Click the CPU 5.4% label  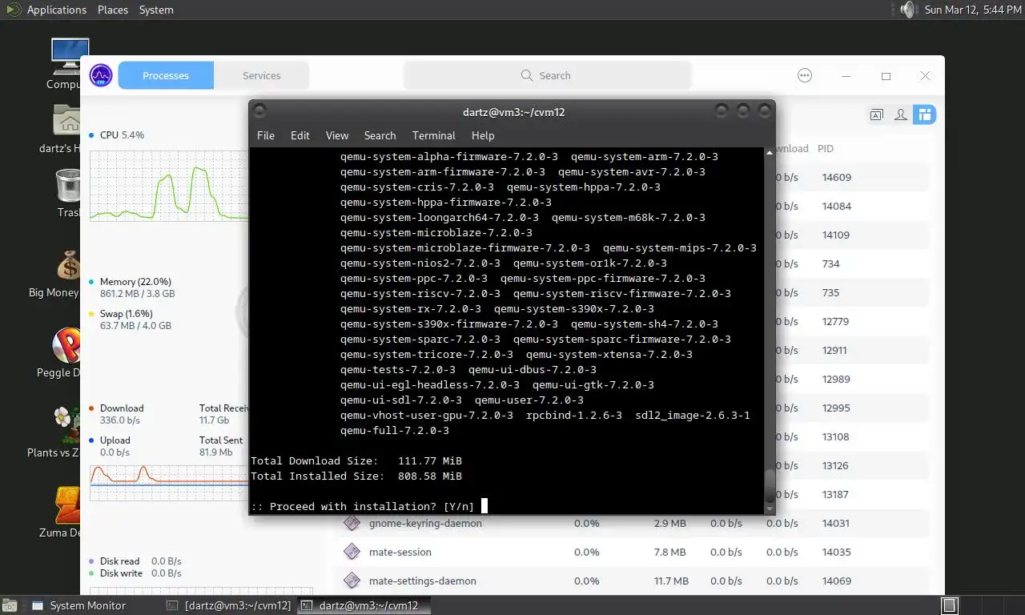pyautogui.click(x=122, y=135)
